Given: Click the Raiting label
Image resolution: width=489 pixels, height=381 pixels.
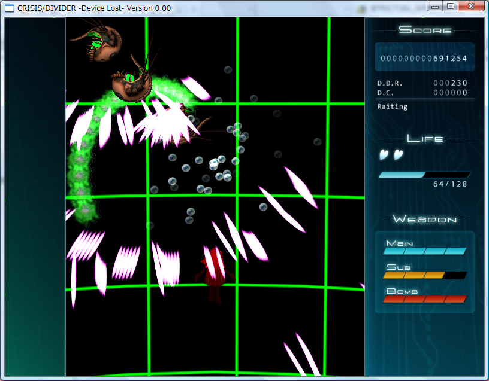Looking at the screenshot, I should (393, 106).
